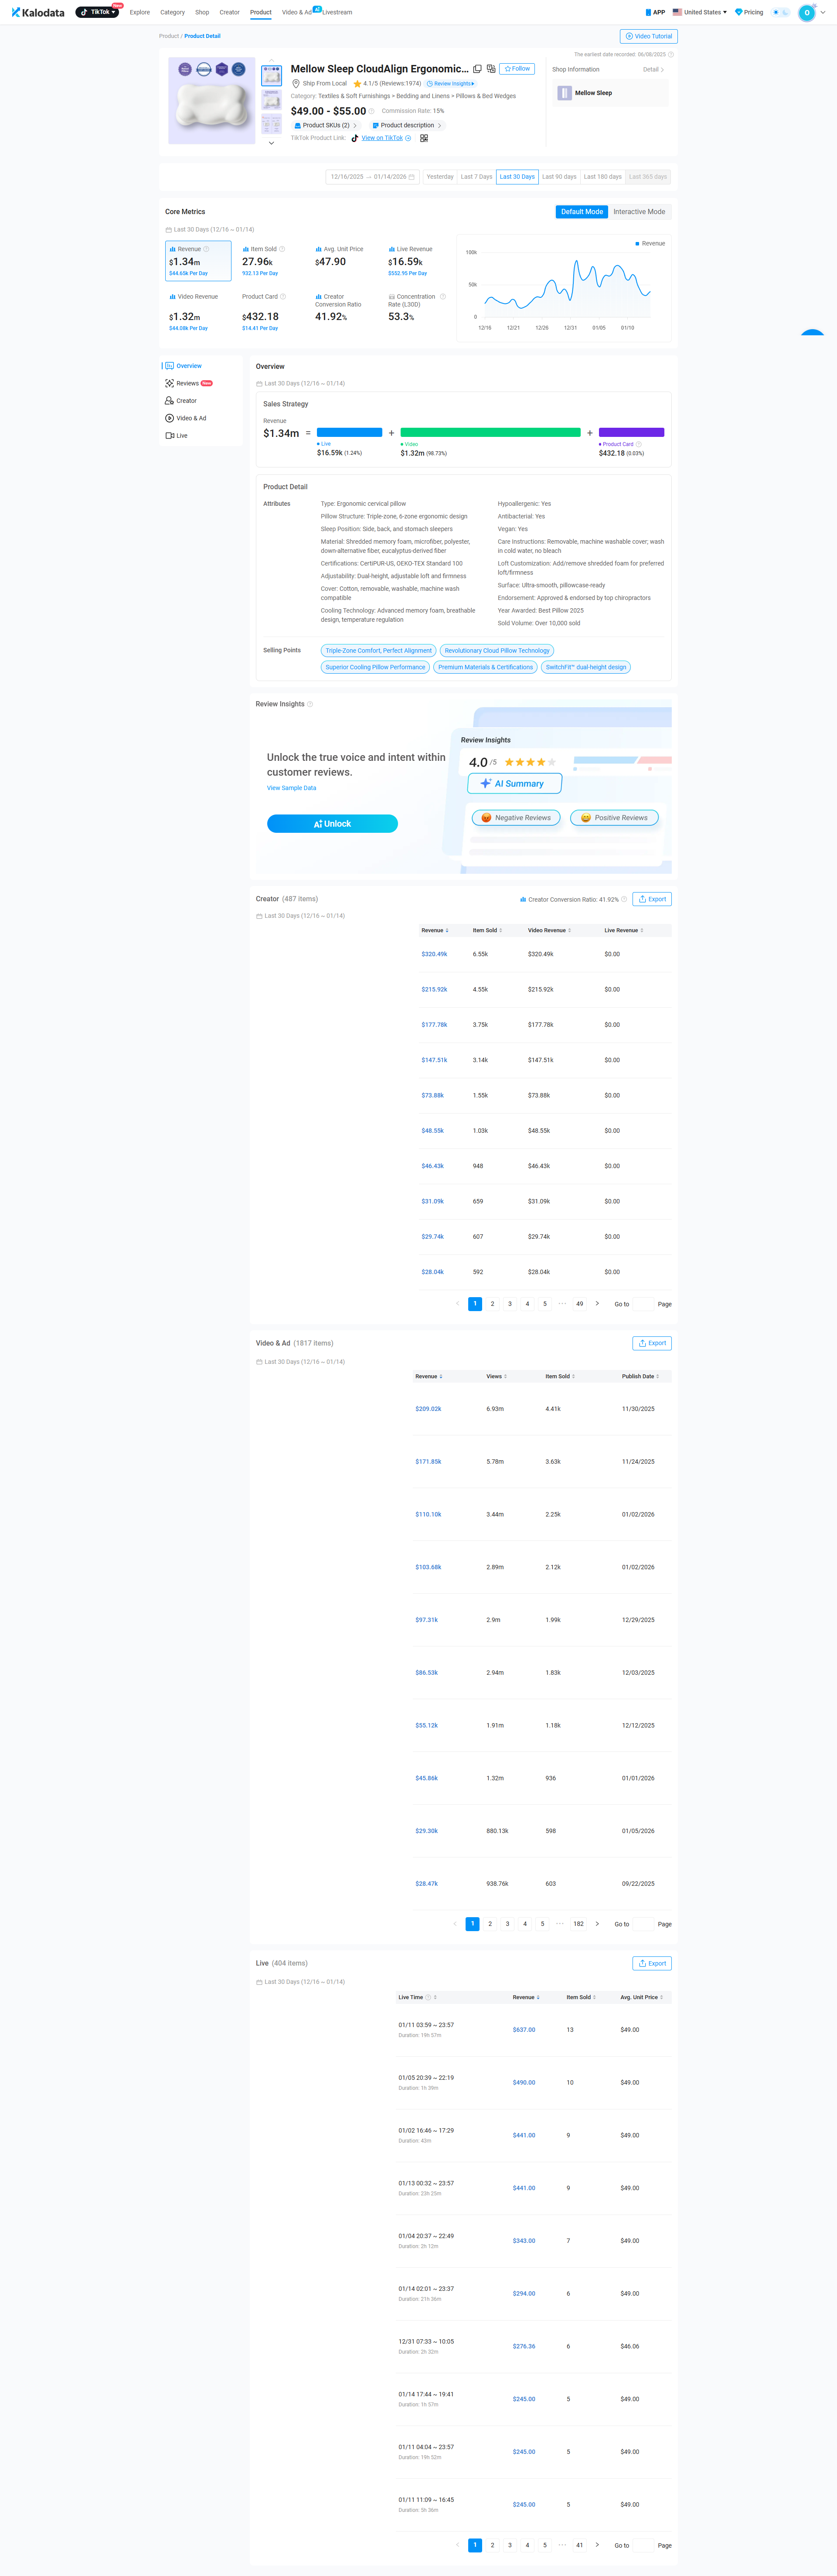Export the Video & Ad table

[652, 1344]
